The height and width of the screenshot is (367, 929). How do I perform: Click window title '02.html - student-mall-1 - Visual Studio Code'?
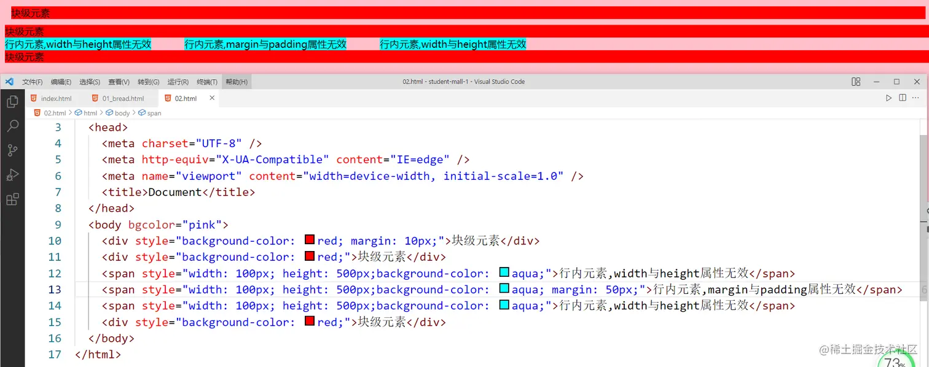[x=464, y=82]
